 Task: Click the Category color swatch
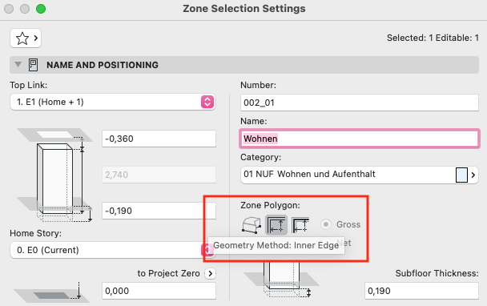[461, 175]
